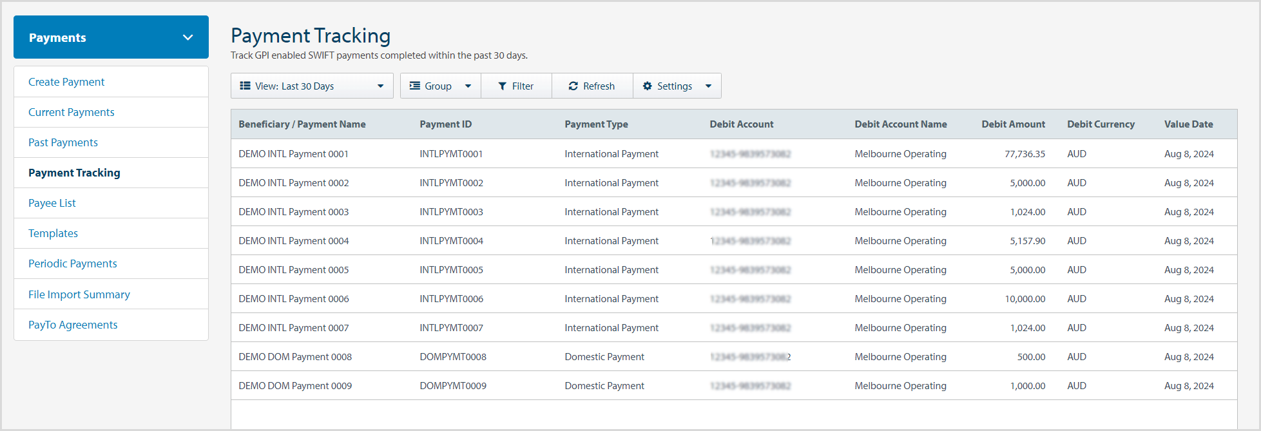Open Periodic Payments from the sidebar
The width and height of the screenshot is (1261, 431).
73,263
